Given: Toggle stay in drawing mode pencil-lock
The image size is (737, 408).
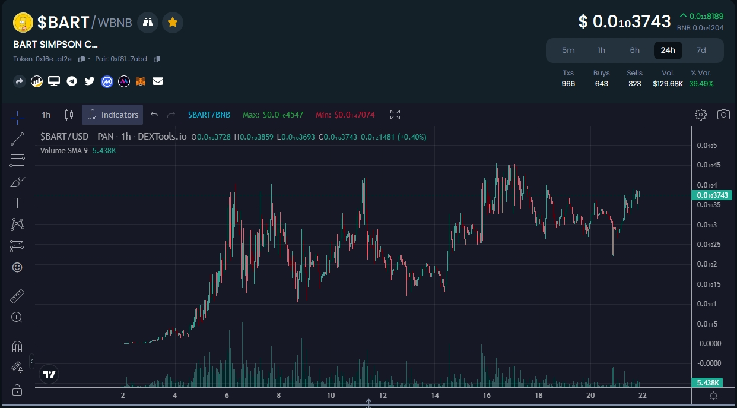Looking at the screenshot, I should pyautogui.click(x=17, y=368).
